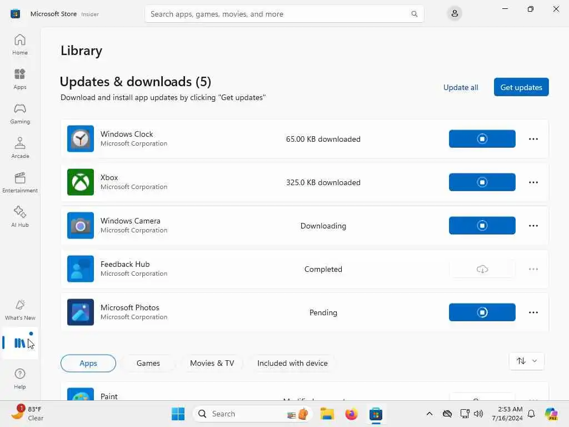Screen dimensions: 569x427
Task: Open the Xbox app icon
Action: coord(81,182)
